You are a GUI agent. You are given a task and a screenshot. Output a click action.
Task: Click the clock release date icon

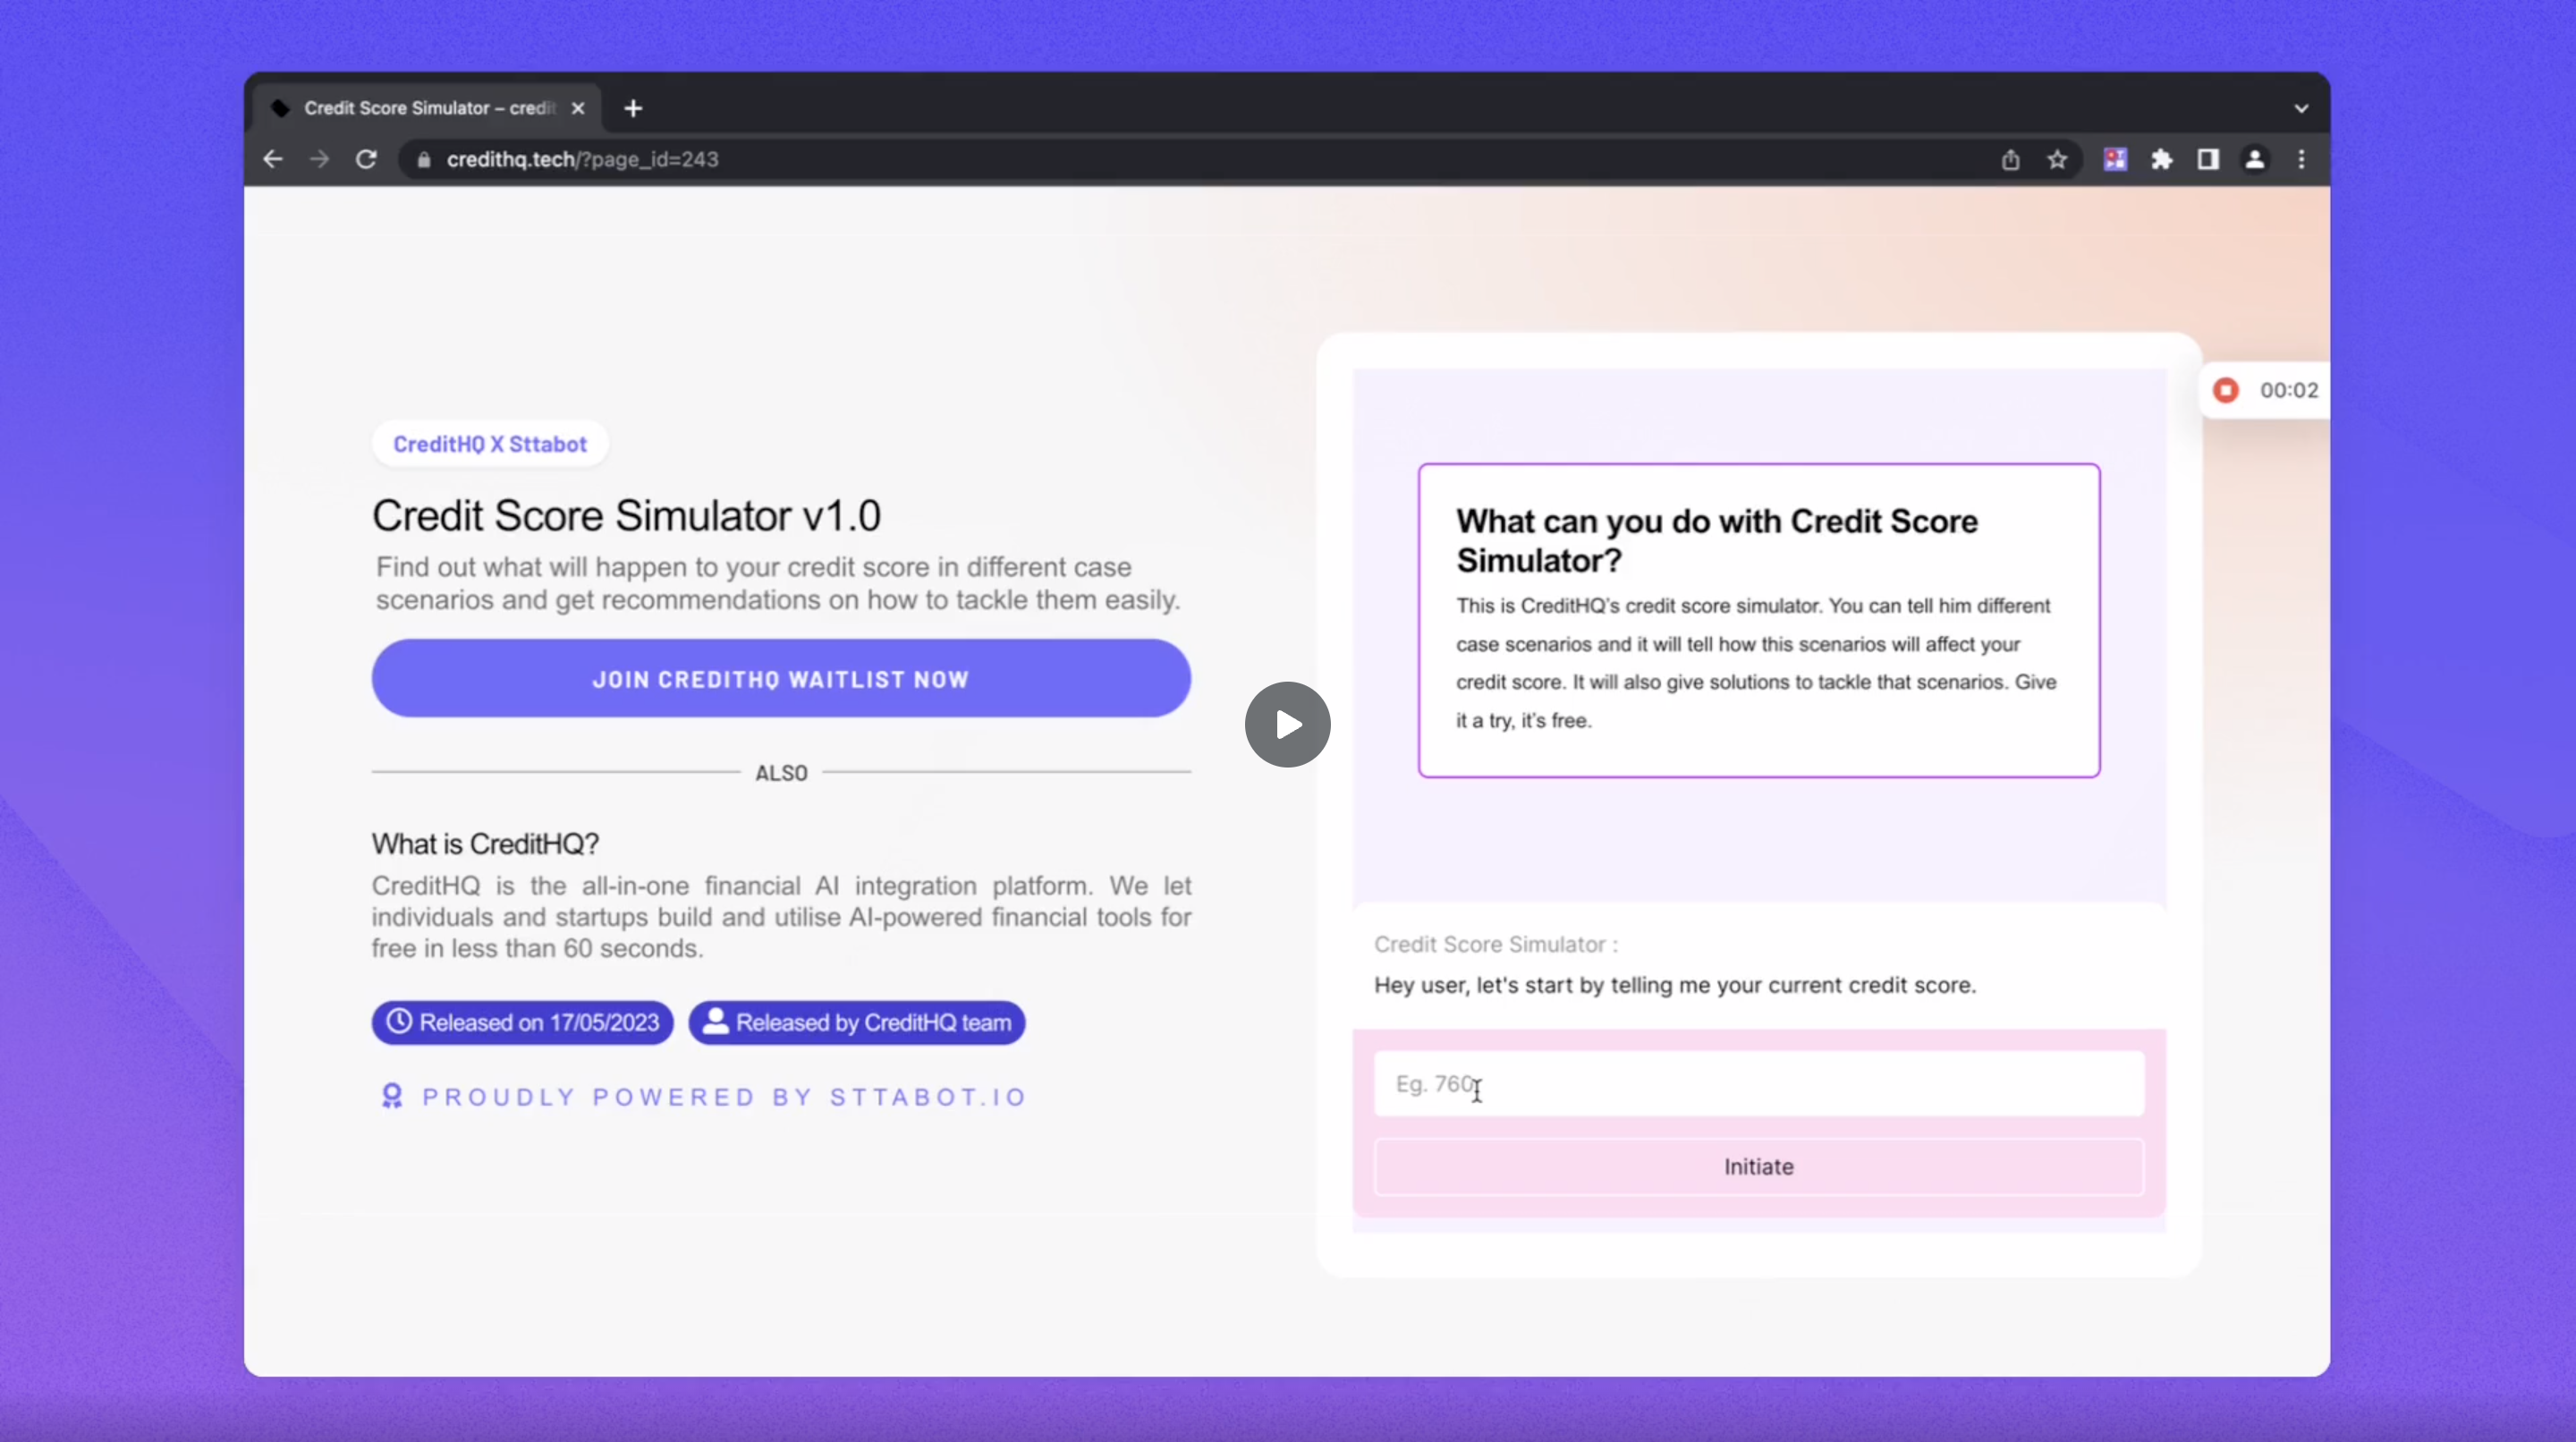click(398, 1021)
